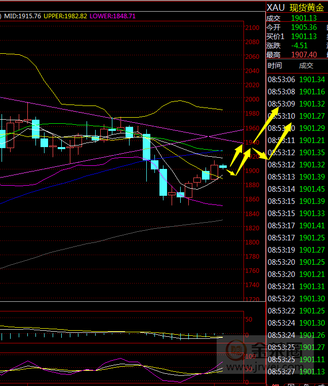Click the tick price 1901.33
Viewport: 328px width, 386px height.
[312, 214]
